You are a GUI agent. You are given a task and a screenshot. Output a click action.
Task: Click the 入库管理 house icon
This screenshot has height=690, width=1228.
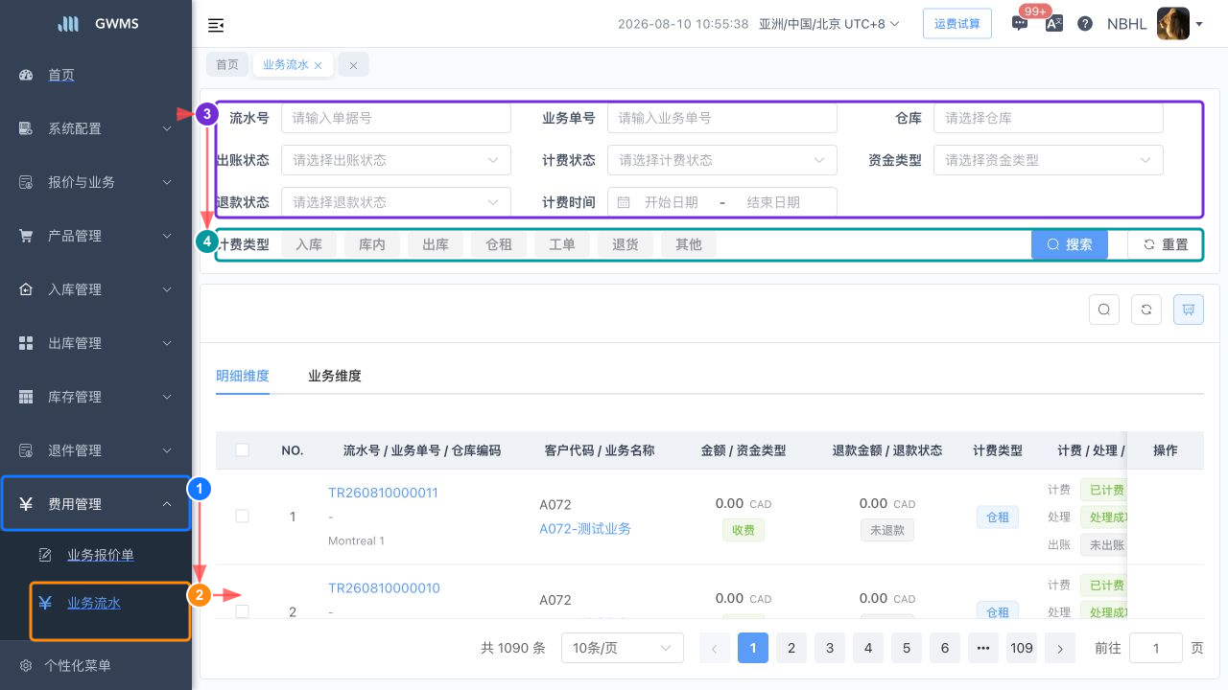pos(26,289)
